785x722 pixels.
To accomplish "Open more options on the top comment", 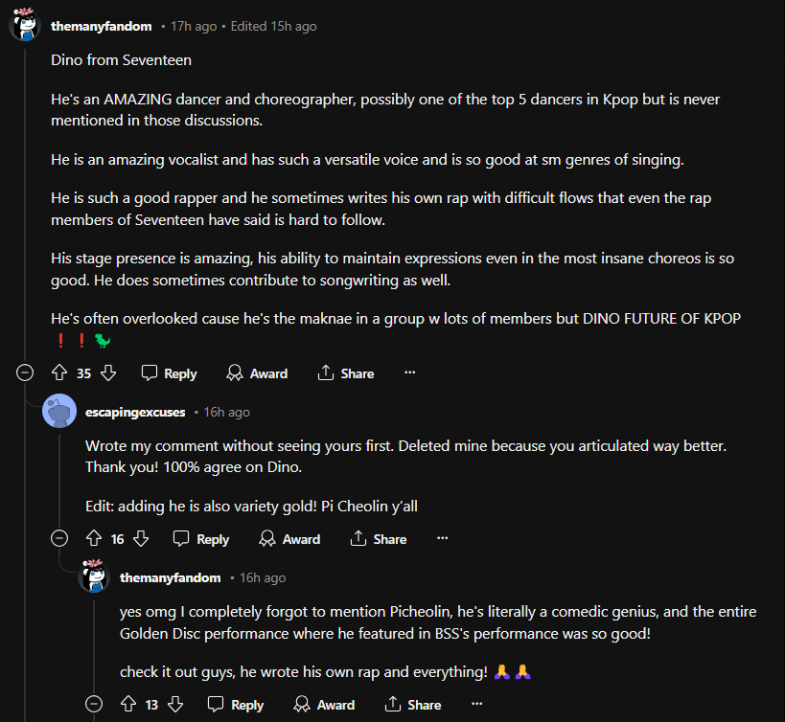I will (410, 373).
